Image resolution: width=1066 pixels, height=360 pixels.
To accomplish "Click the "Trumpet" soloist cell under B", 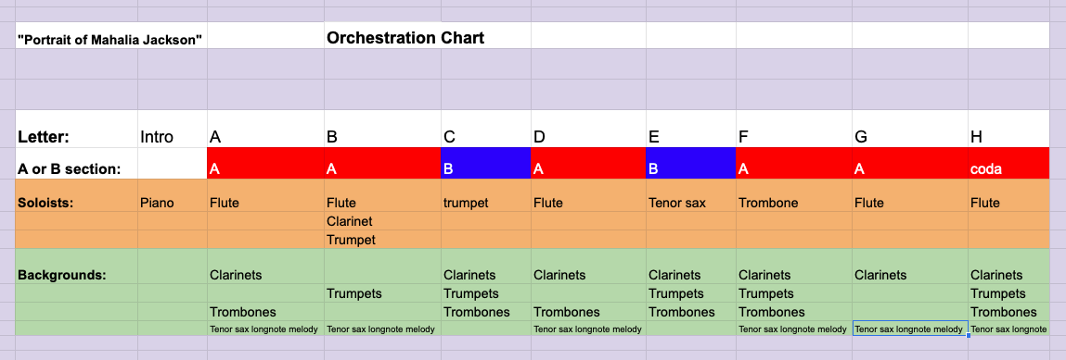I will [x=383, y=240].
